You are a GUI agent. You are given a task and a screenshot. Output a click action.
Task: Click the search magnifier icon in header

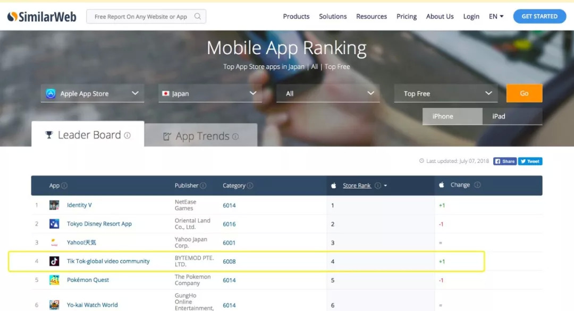[x=198, y=16]
